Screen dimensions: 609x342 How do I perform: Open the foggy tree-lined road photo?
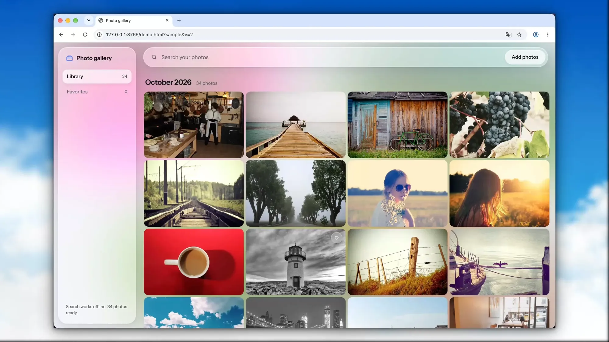pyautogui.click(x=296, y=194)
